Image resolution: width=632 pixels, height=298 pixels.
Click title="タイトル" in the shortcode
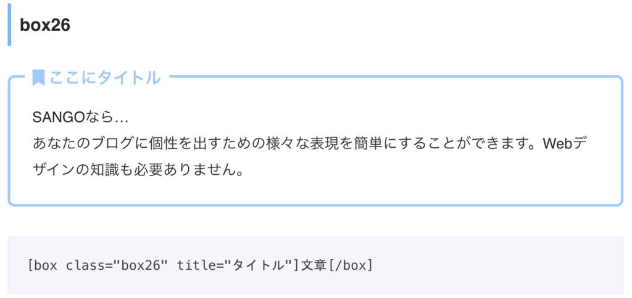click(x=234, y=266)
